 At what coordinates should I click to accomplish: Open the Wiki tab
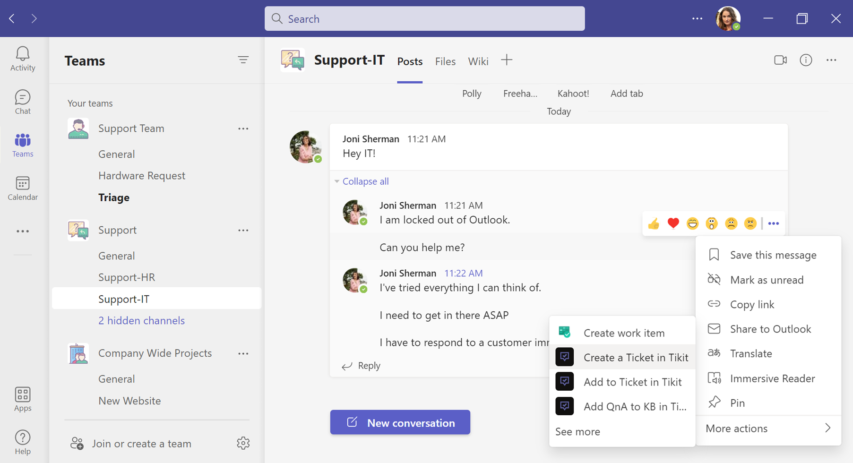point(478,61)
